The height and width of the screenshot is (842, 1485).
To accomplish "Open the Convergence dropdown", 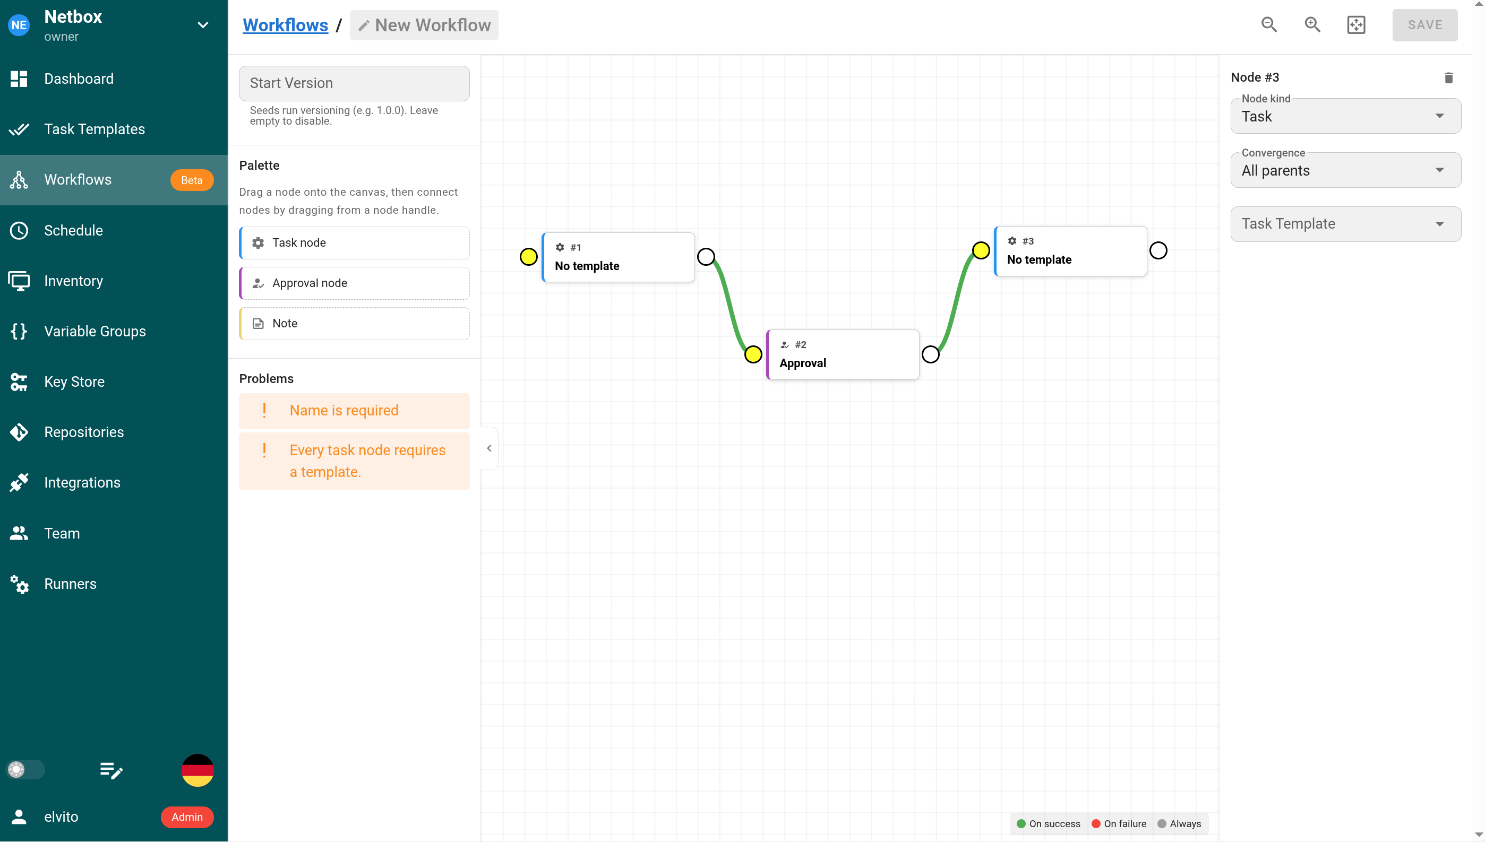I will click(1345, 170).
